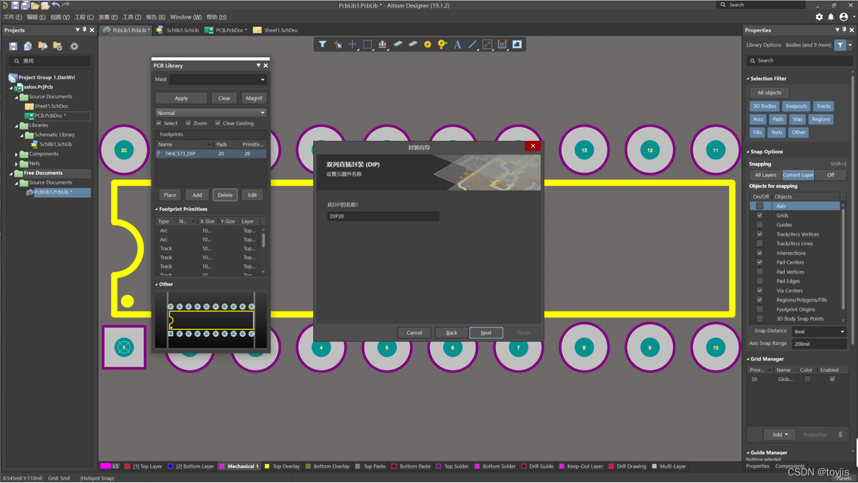Viewport: 858px width, 483px height.
Task: Enable the Guides snap checkbox
Action: pyautogui.click(x=760, y=224)
